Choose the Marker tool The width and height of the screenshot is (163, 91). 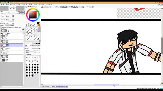tap(27, 31)
